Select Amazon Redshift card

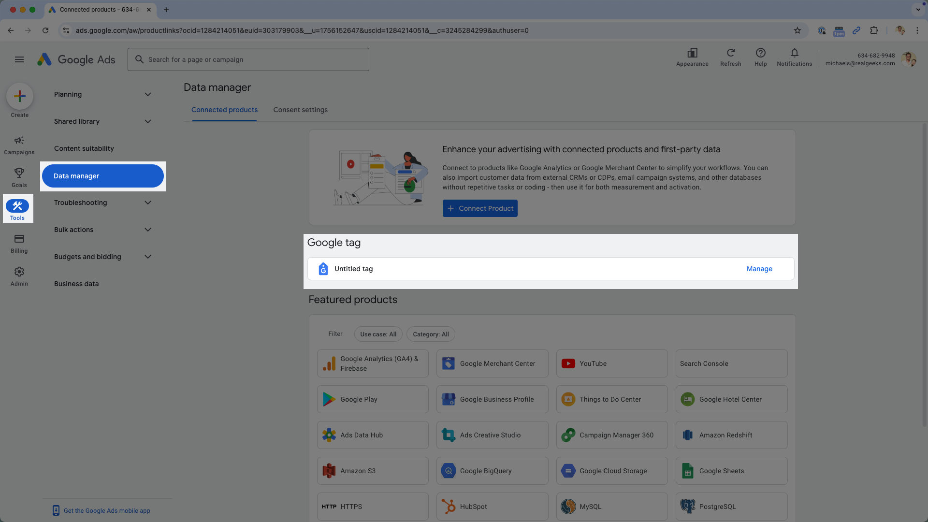tap(731, 435)
